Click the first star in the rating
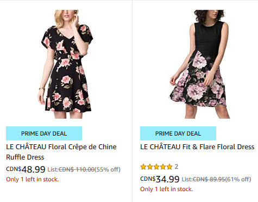258x202 pixels. (x=143, y=167)
